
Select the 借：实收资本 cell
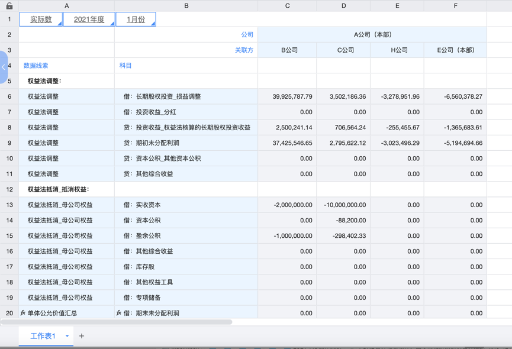186,205
